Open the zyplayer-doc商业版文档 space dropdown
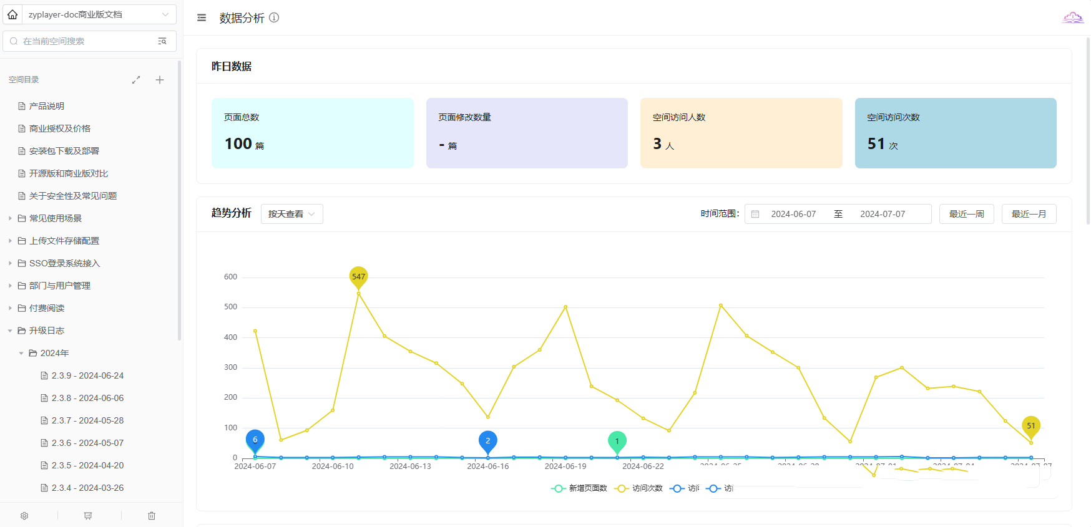The image size is (1091, 527). [x=99, y=14]
